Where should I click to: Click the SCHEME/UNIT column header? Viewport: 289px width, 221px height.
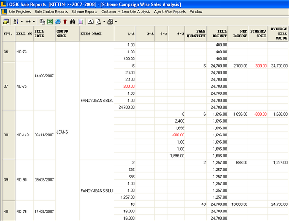(x=258, y=34)
